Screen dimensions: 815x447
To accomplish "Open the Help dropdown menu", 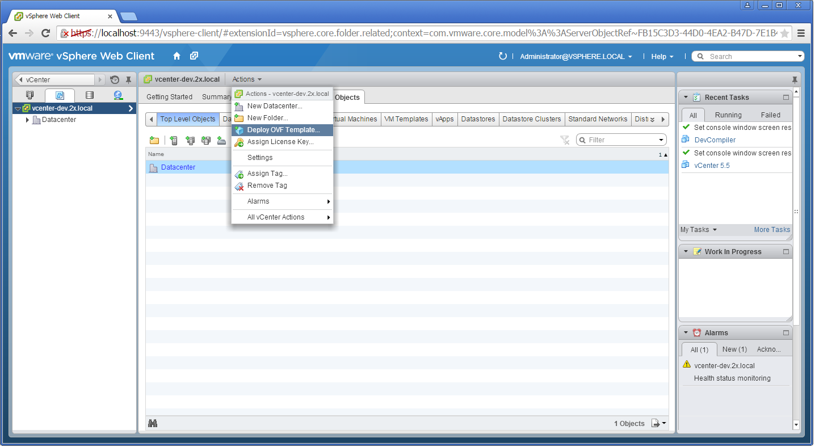I will pos(662,57).
